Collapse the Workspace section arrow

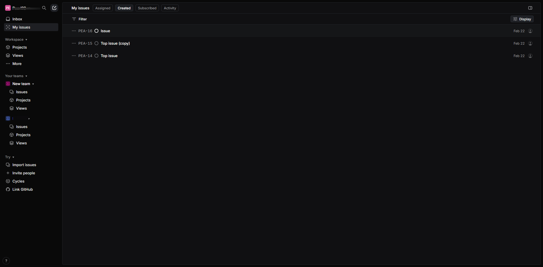pos(26,40)
